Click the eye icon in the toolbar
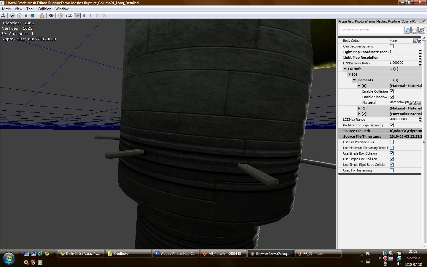The width and height of the screenshot is (427, 267). pyautogui.click(x=51, y=15)
